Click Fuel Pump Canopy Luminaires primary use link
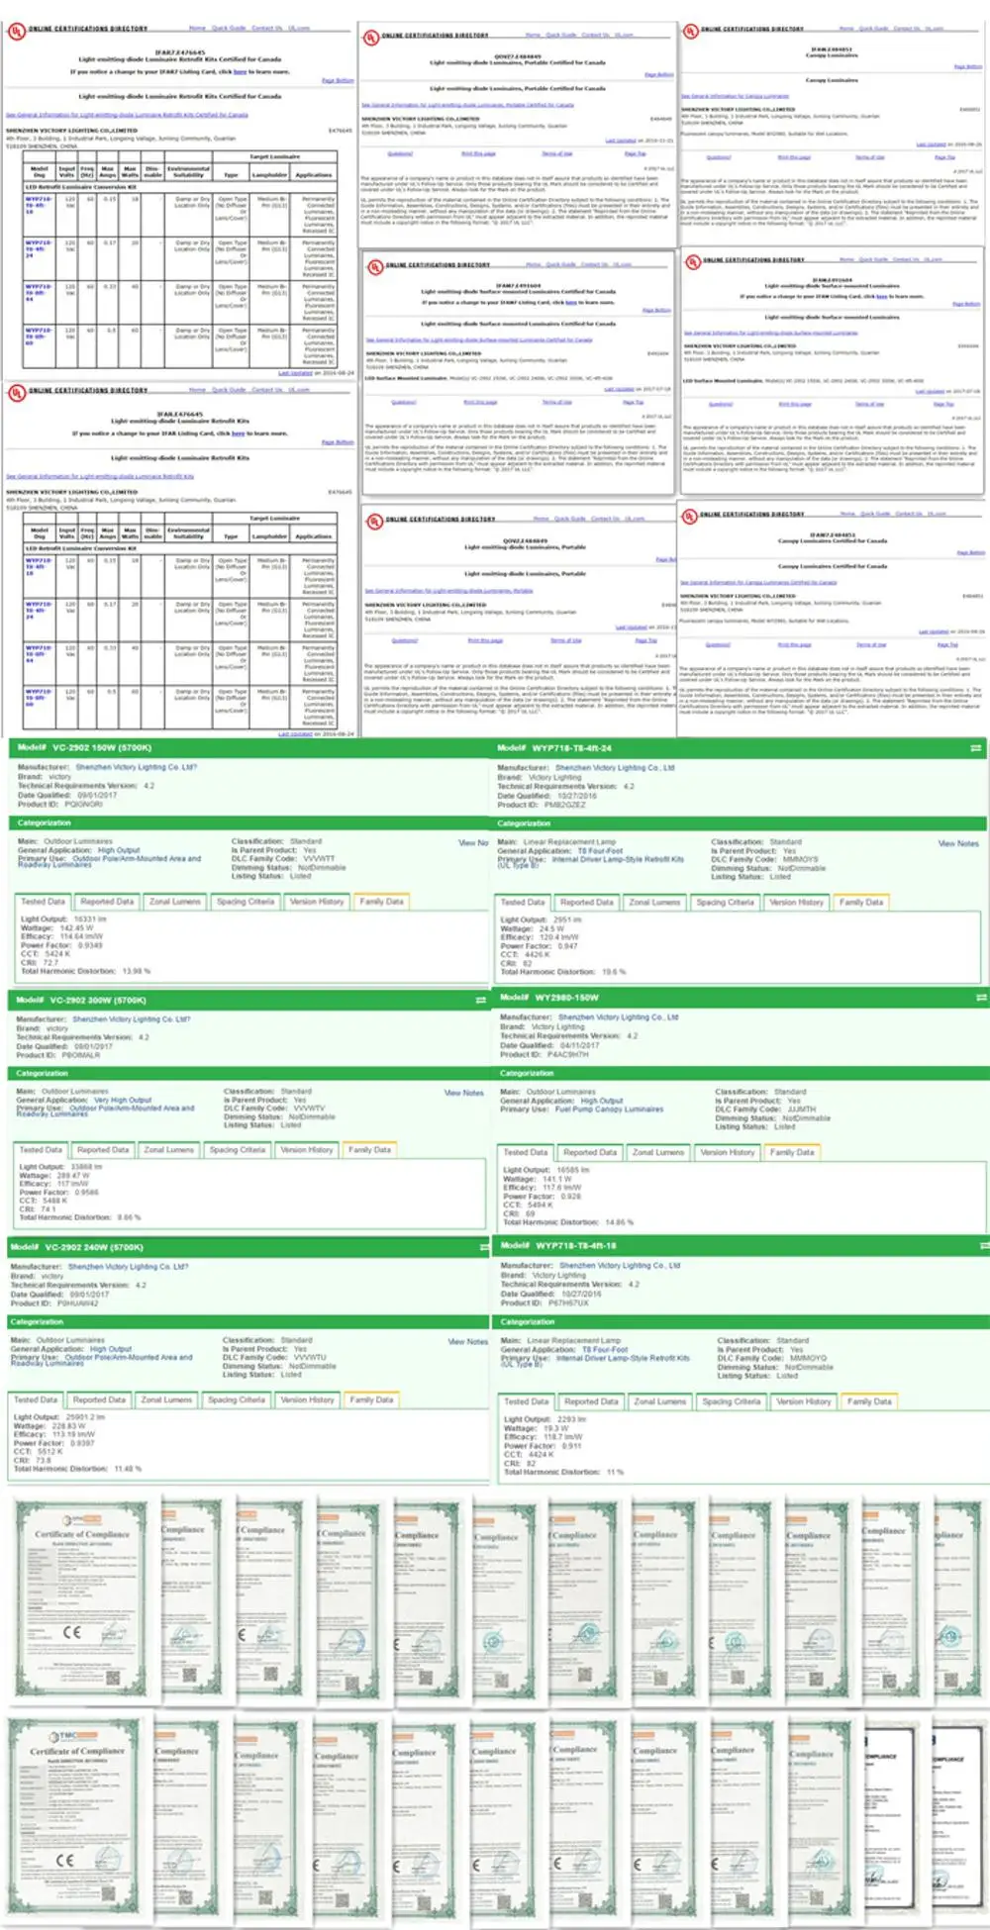The width and height of the screenshot is (990, 1930). click(x=609, y=1110)
